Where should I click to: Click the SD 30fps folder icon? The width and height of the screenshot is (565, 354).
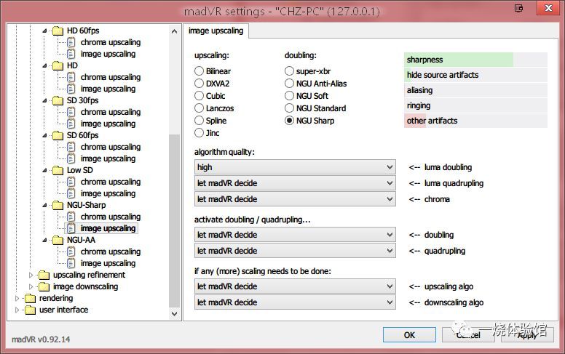(58, 100)
